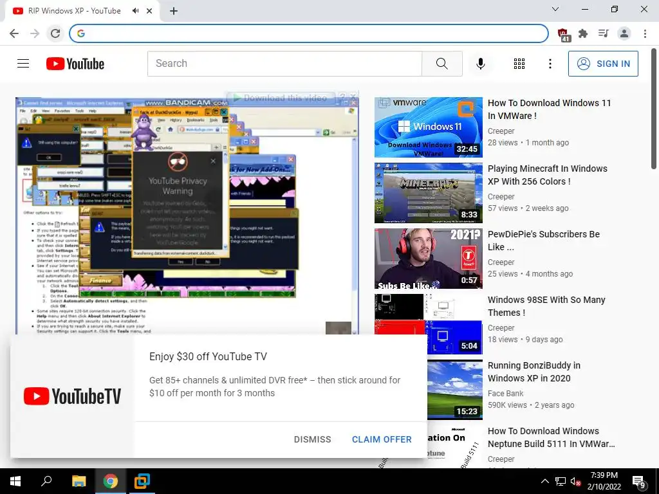Image resolution: width=659 pixels, height=494 pixels.
Task: Open the 'Windows Neptune Build 5111' video title
Action: 551,437
